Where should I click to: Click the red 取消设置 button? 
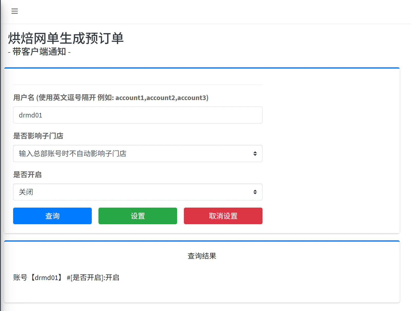pos(223,216)
